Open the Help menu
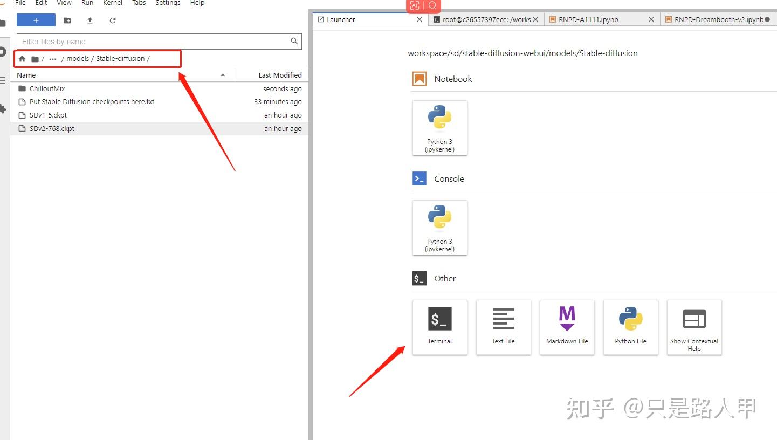The height and width of the screenshot is (440, 777). [x=197, y=3]
